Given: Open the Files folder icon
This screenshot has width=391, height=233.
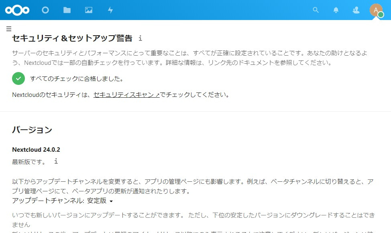Looking at the screenshot, I should [67, 10].
